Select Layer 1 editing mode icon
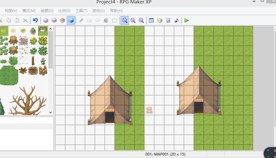 tap(46, 20)
